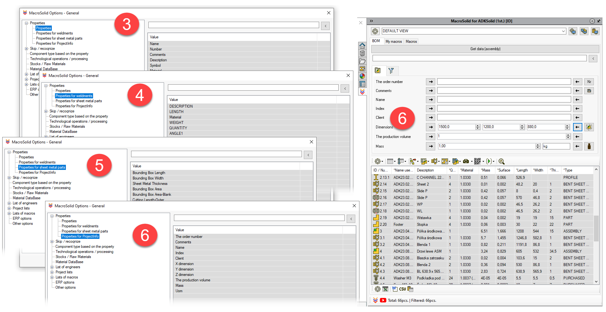Click the filter funnel tab icon

point(391,71)
